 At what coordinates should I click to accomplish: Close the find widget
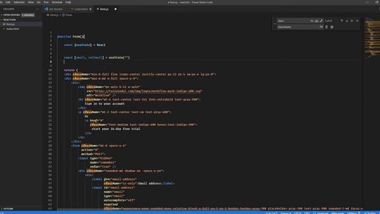tap(357, 21)
